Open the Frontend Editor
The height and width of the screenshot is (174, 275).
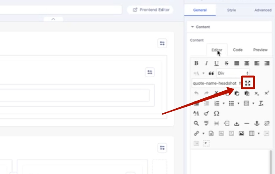[151, 10]
